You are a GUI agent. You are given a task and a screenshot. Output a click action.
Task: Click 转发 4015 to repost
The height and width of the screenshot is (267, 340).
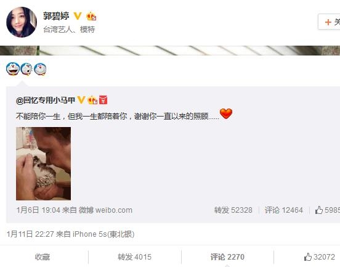pyautogui.click(x=135, y=257)
